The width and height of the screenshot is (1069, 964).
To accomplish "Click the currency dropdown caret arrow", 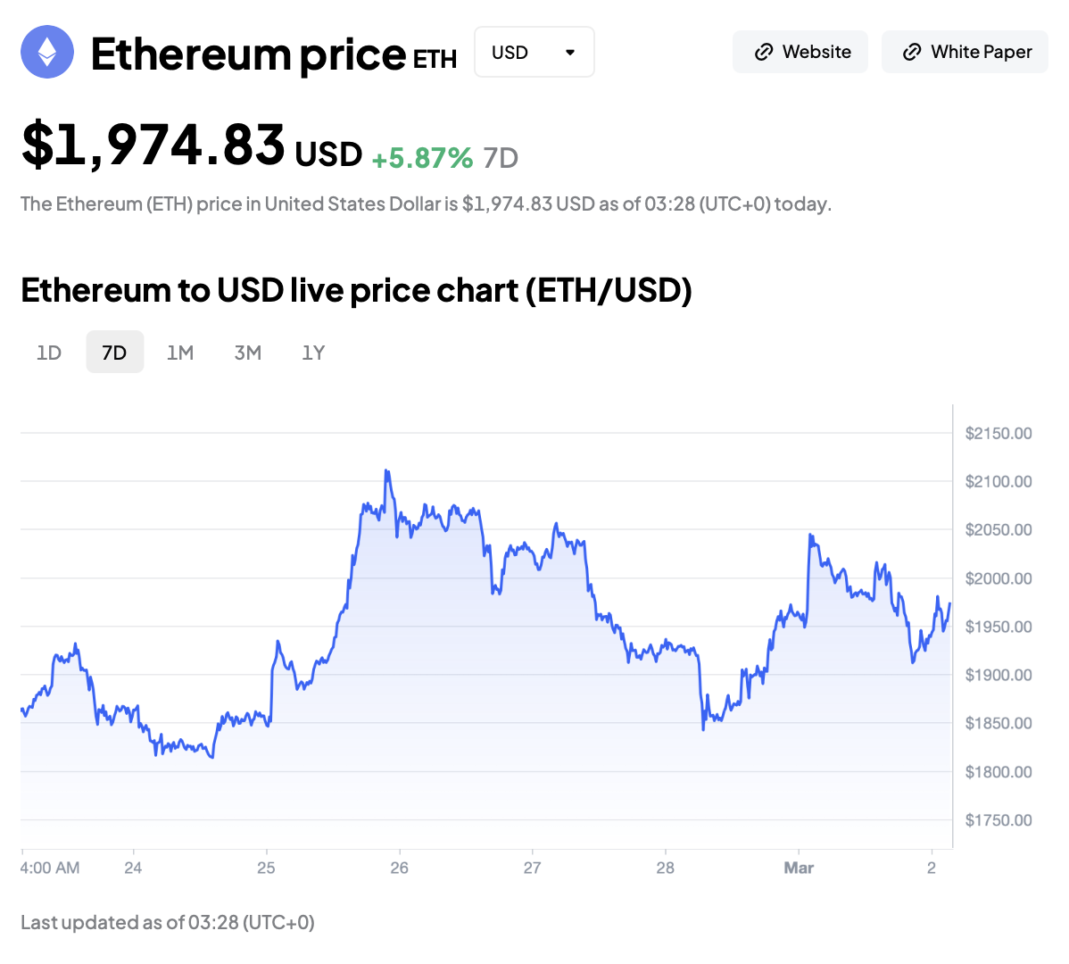I will point(570,53).
